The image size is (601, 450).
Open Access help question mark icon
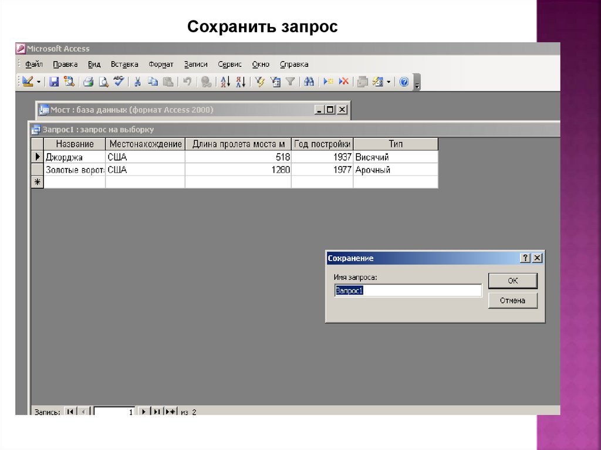coord(404,82)
